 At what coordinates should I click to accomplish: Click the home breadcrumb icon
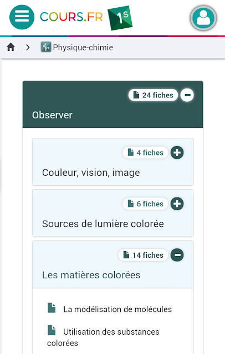11,48
